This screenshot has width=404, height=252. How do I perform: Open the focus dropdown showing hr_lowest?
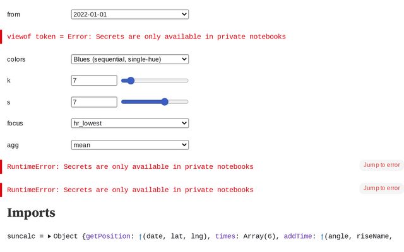(x=130, y=123)
